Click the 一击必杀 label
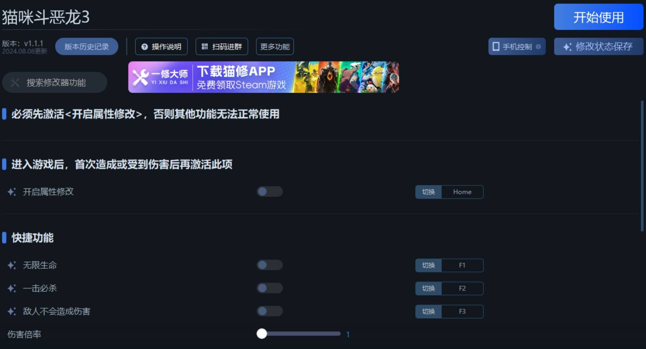Image resolution: width=646 pixels, height=349 pixels. 40,288
